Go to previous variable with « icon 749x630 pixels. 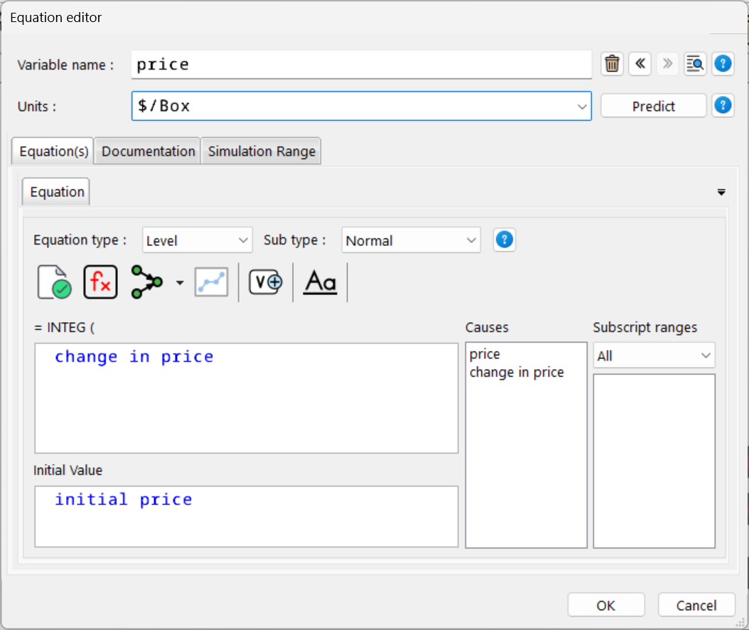pos(640,64)
